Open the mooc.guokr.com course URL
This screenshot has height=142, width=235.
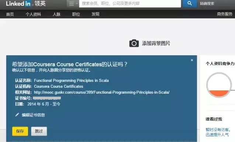(x=102, y=92)
